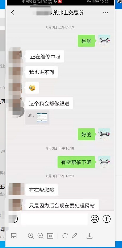The width and height of the screenshot is (122, 248).
Task: Download the image with the download icon
Action: 90,236
